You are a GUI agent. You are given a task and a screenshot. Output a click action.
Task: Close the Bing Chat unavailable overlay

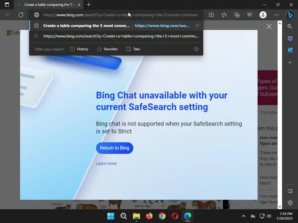[x=269, y=26]
